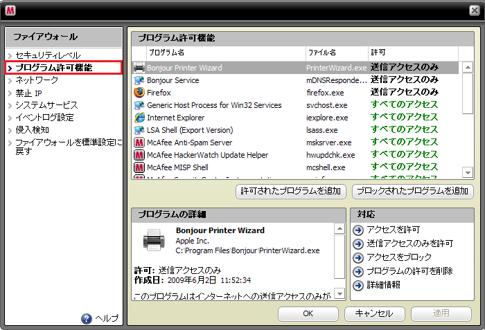
Task: Click the Bonjour Service row icon
Action: pos(139,80)
